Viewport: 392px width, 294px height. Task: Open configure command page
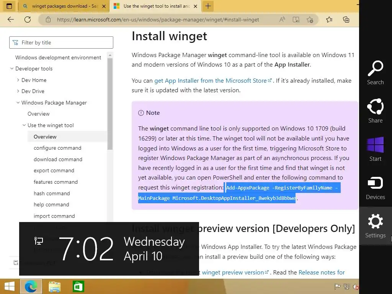click(x=57, y=148)
